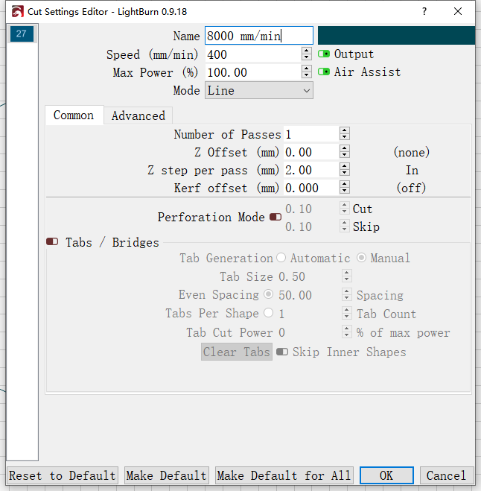Click the Perforation Cut spinner arrows
481x491 pixels.
pos(345,208)
